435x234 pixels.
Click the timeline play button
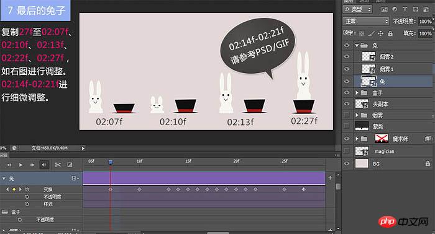click(21, 165)
